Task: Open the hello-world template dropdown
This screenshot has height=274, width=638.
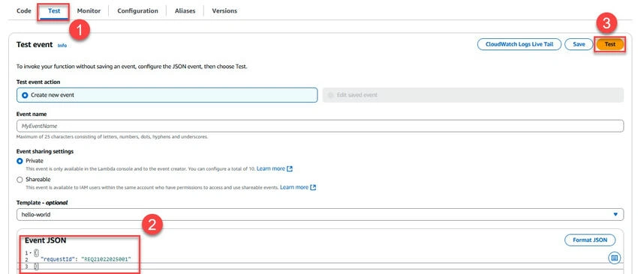Action: coord(320,214)
